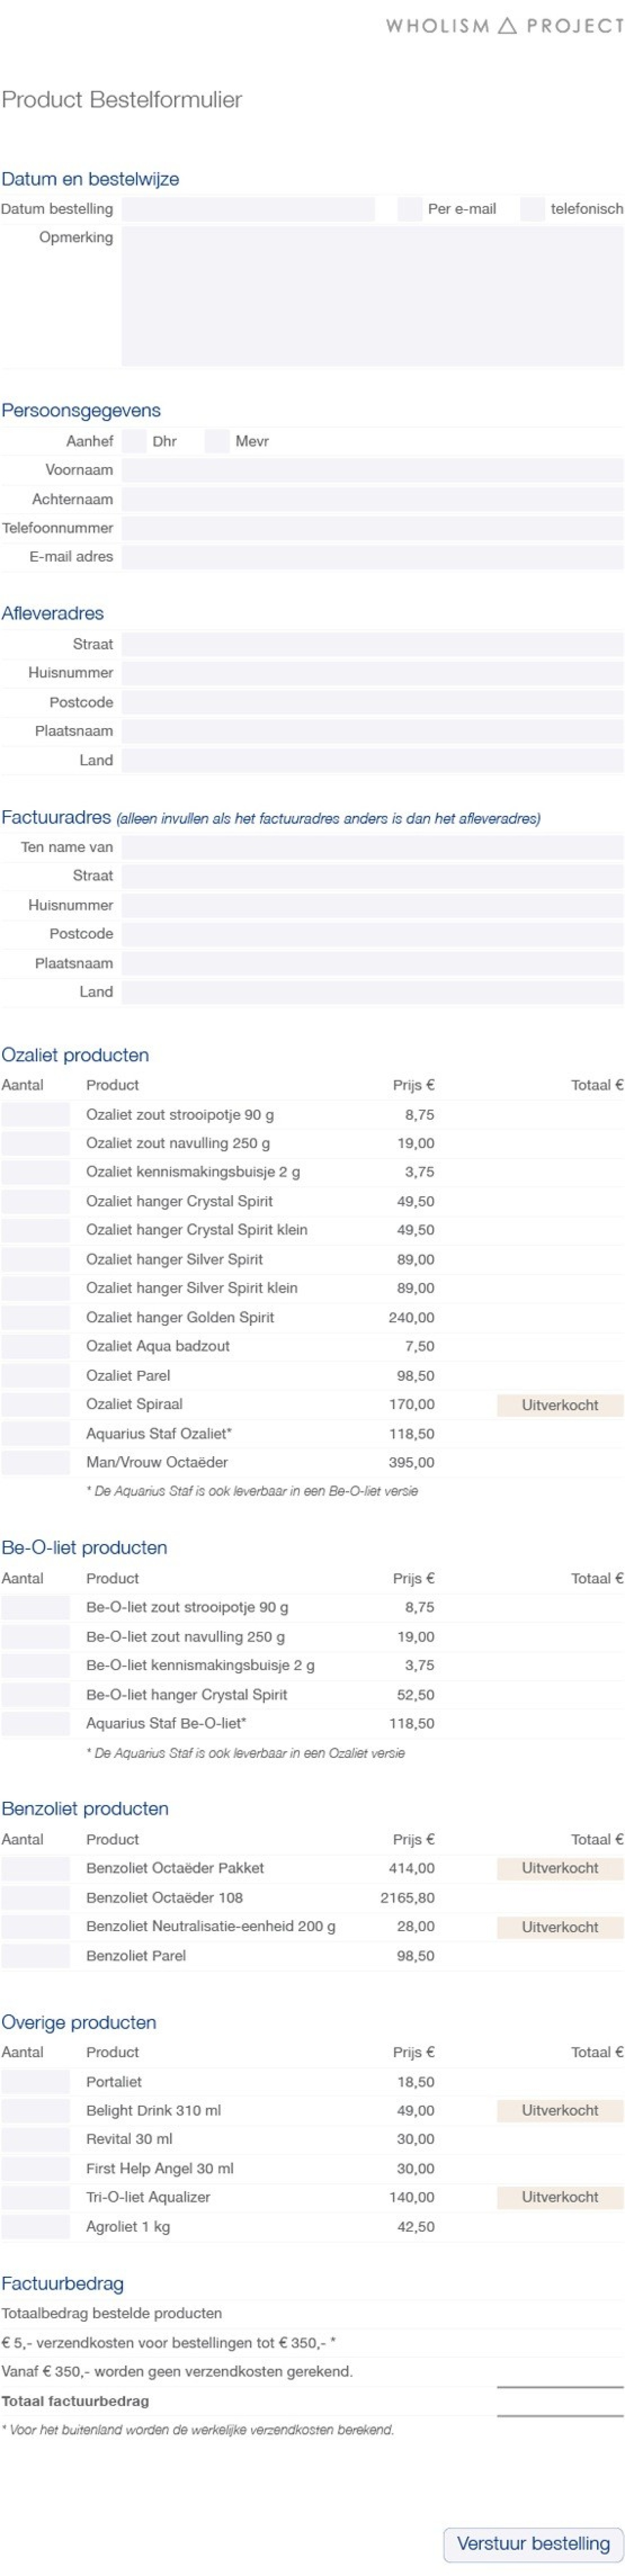Click the Telefoonnummer input field
The height and width of the screenshot is (2576, 625).
(372, 528)
